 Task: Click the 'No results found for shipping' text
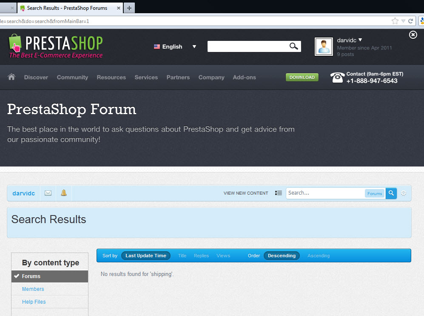coord(137,274)
